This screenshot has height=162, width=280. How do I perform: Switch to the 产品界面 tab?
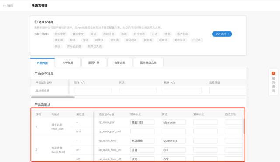point(42,63)
